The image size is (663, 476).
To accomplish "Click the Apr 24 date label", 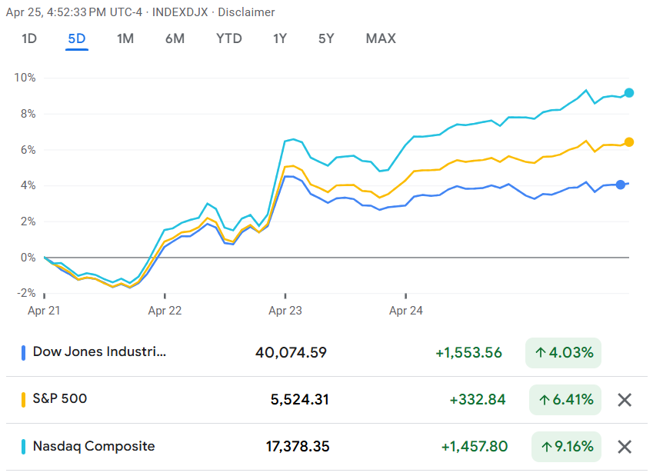I will 405,311.
